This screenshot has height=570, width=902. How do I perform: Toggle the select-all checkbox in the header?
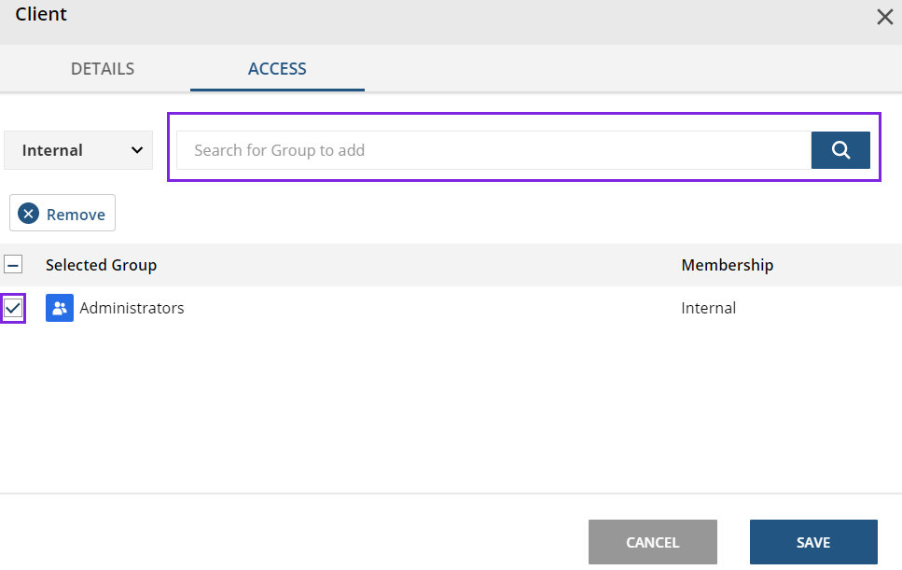[x=13, y=264]
